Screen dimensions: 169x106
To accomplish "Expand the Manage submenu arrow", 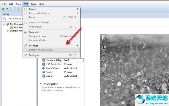I will tap(78, 46).
